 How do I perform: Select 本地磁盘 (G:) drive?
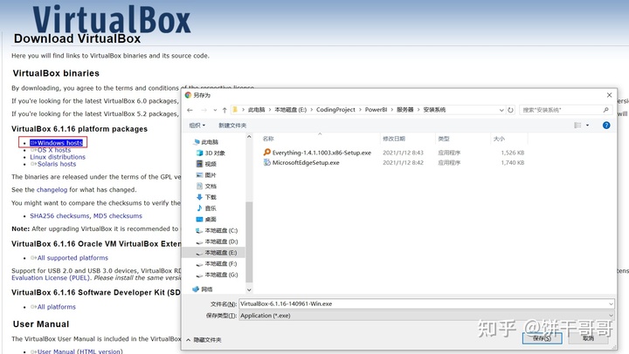217,275
